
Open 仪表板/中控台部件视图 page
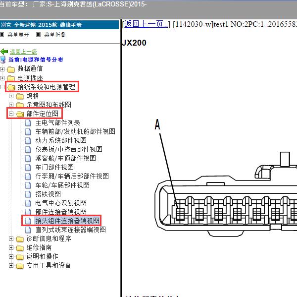(x=69, y=150)
